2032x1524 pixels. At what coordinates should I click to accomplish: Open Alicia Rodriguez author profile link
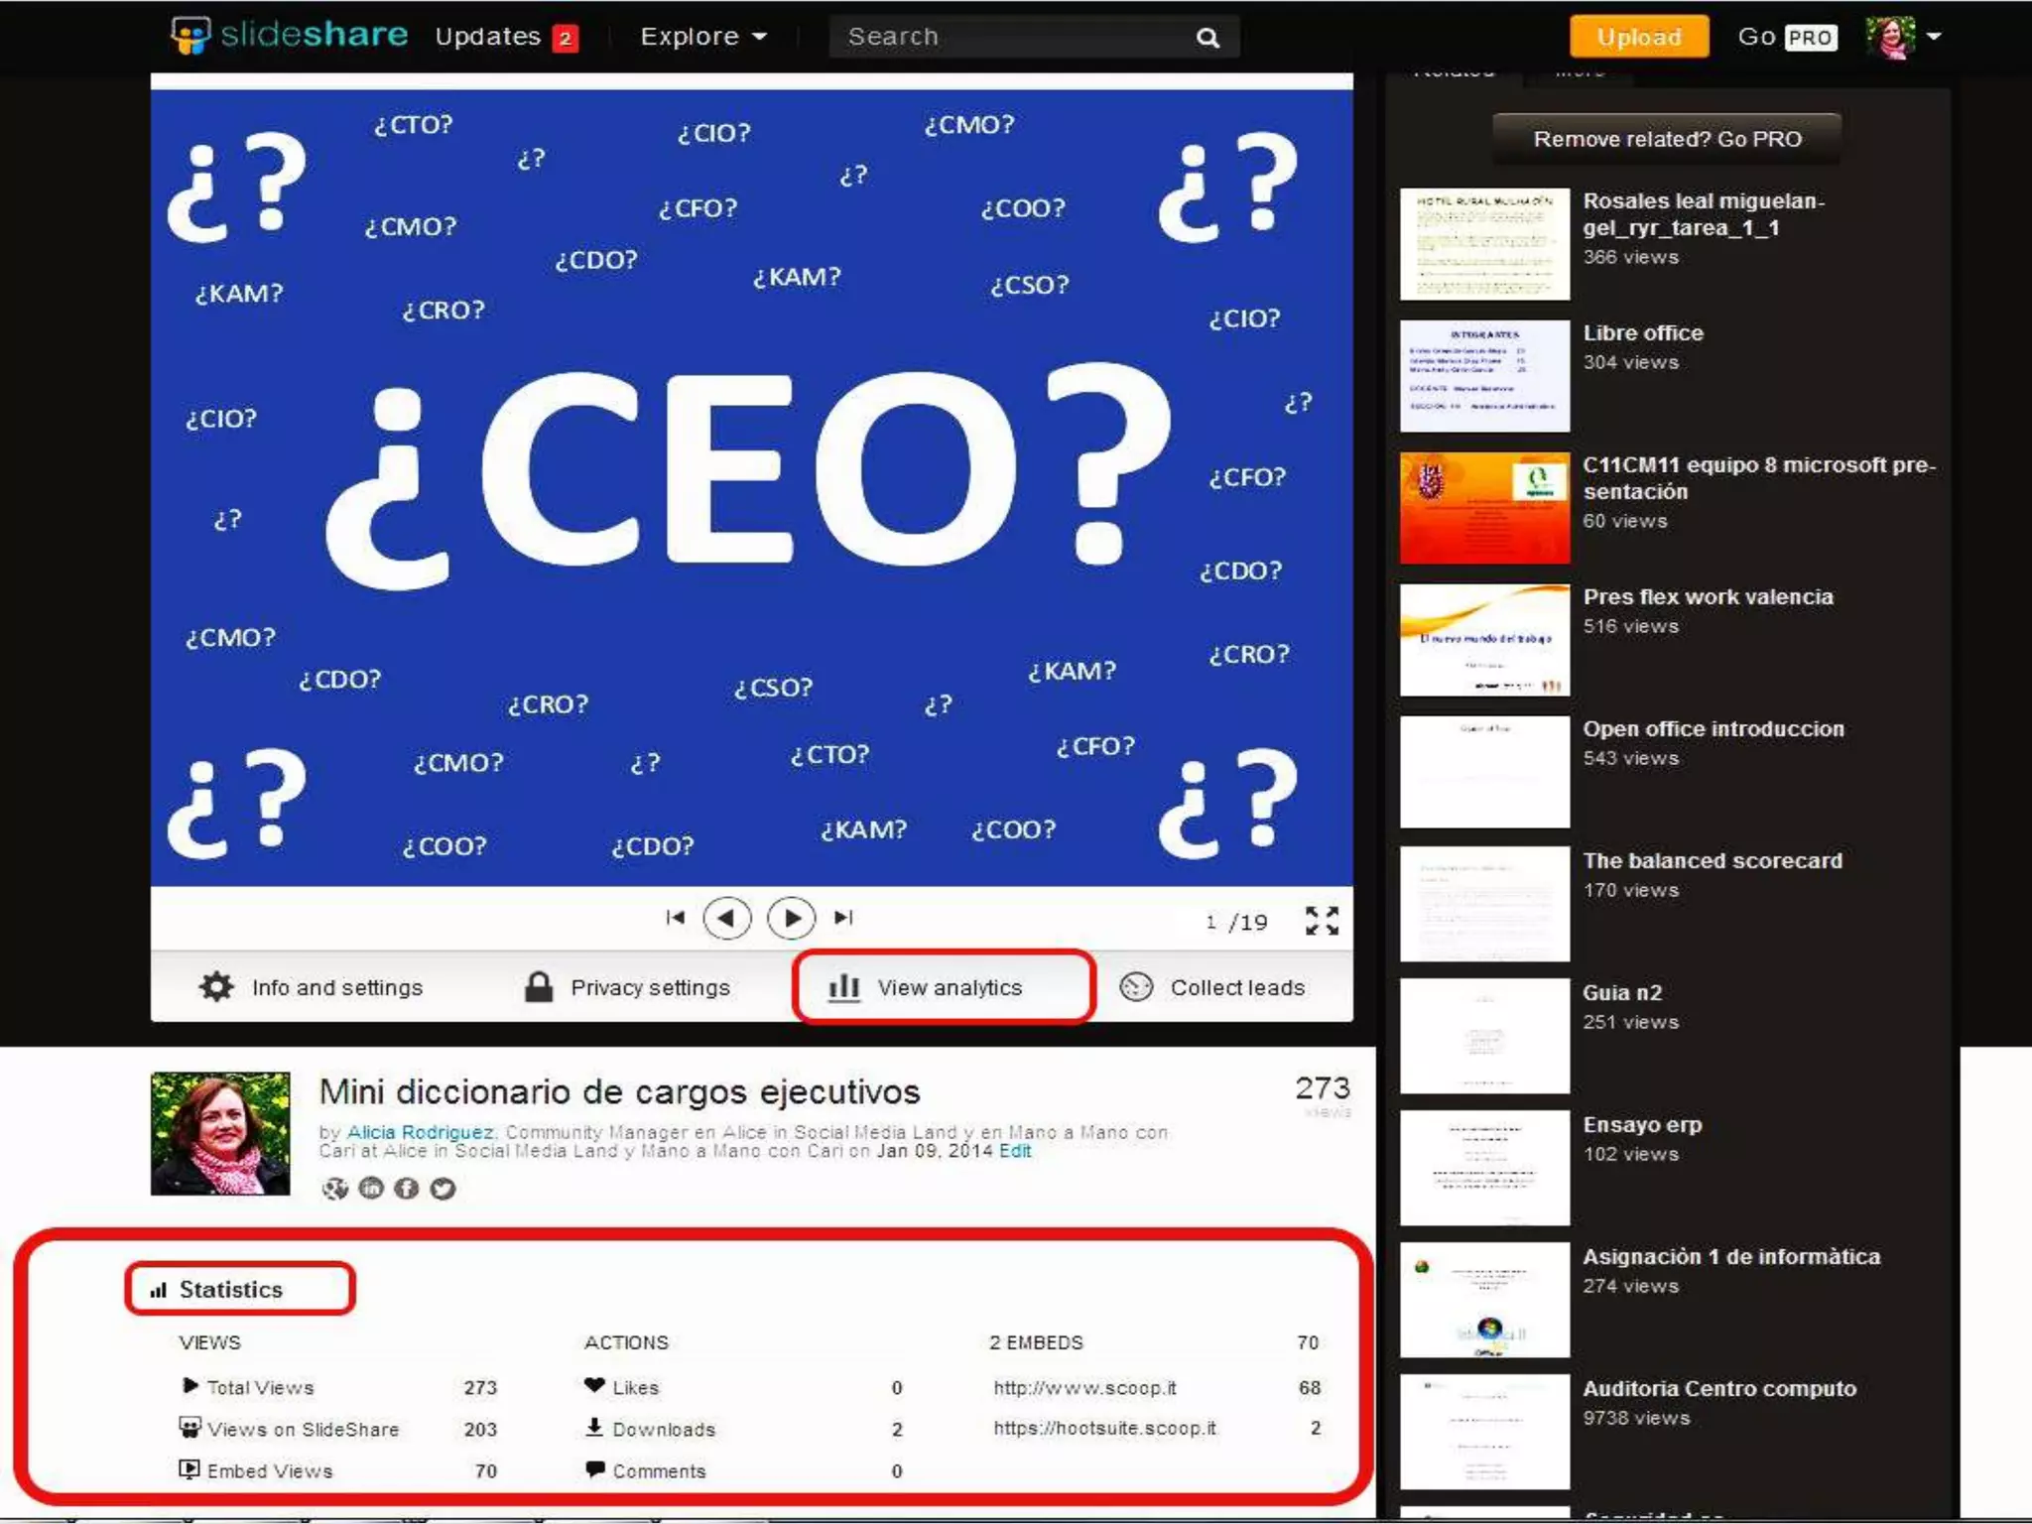pos(420,1132)
